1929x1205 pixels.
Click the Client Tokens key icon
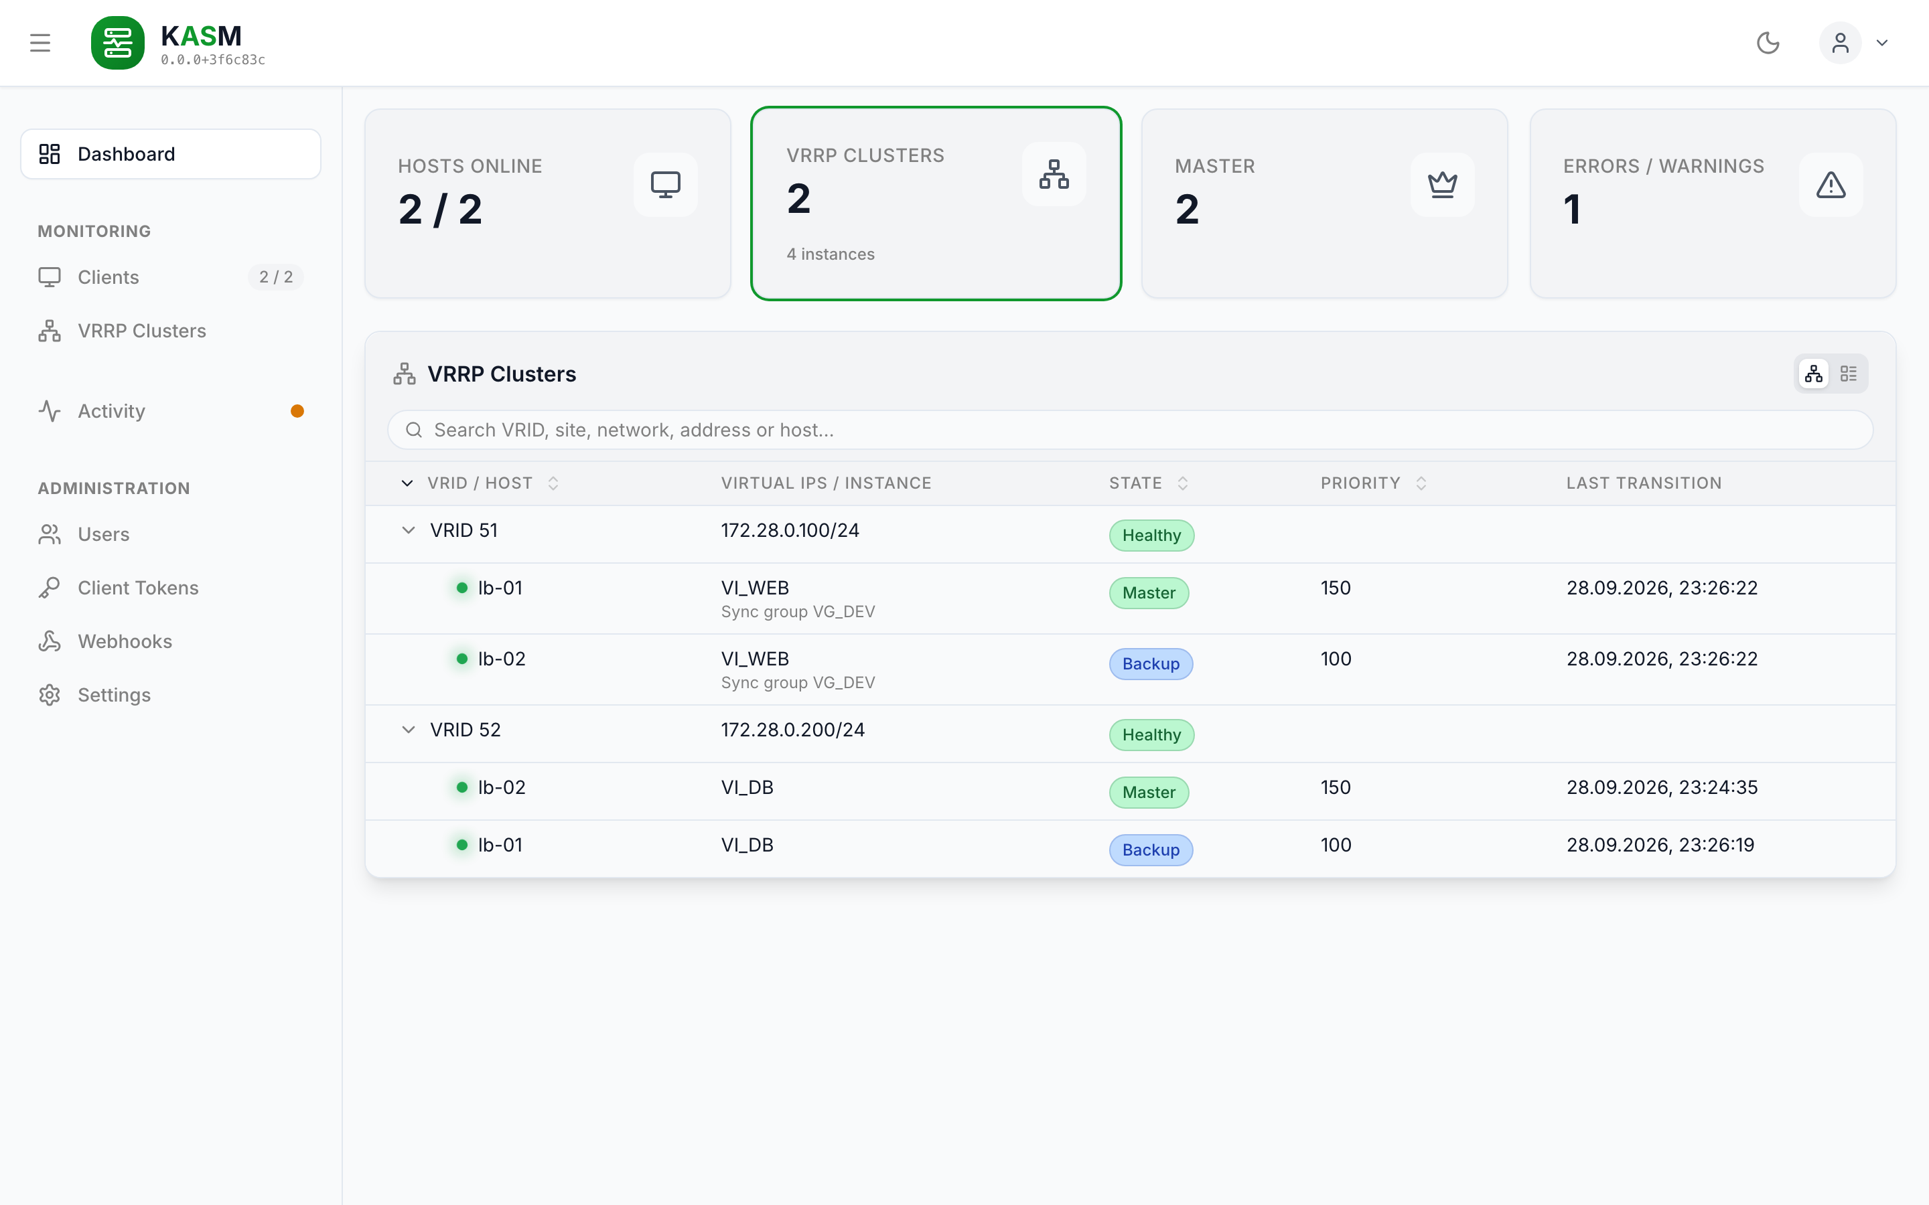[x=50, y=588]
